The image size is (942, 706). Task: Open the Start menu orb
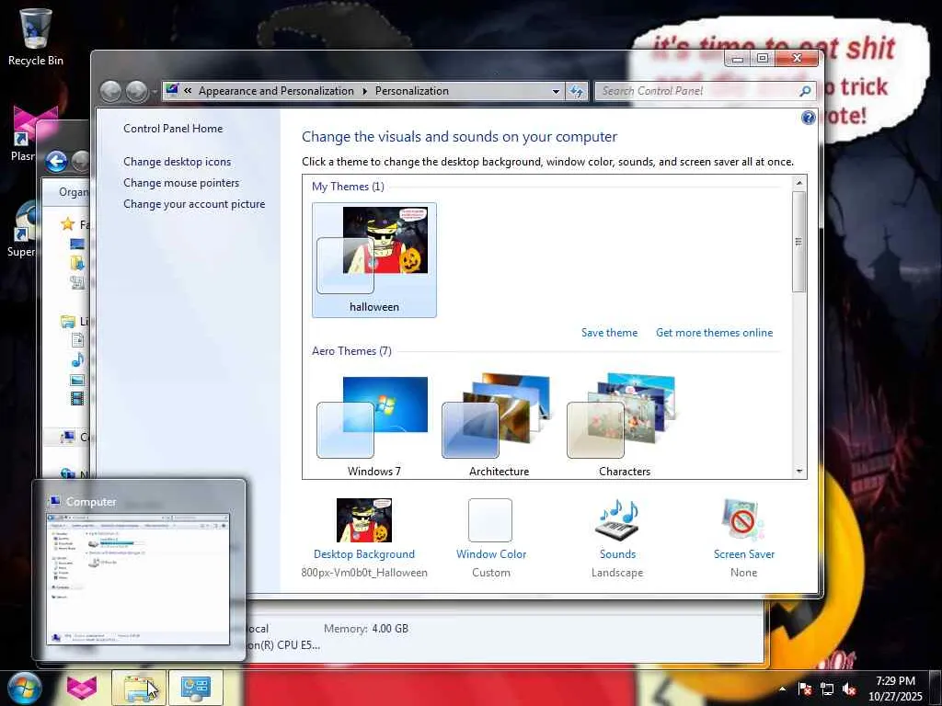pyautogui.click(x=23, y=688)
